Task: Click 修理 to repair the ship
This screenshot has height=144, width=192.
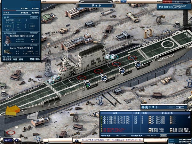Action: click(21, 59)
